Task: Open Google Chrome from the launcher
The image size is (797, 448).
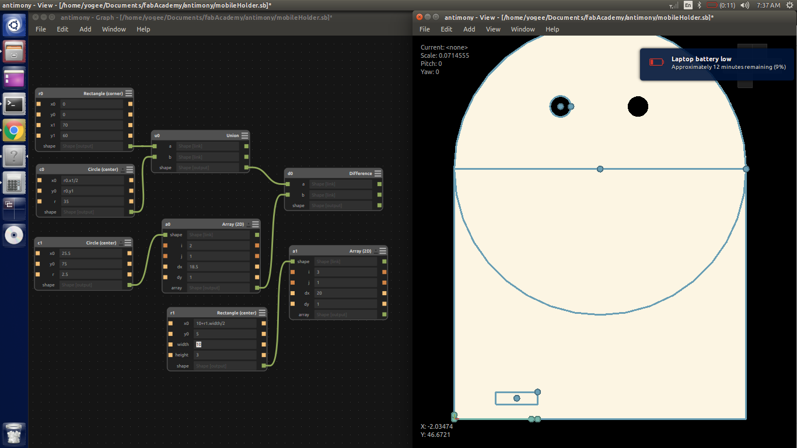Action: coord(14,130)
